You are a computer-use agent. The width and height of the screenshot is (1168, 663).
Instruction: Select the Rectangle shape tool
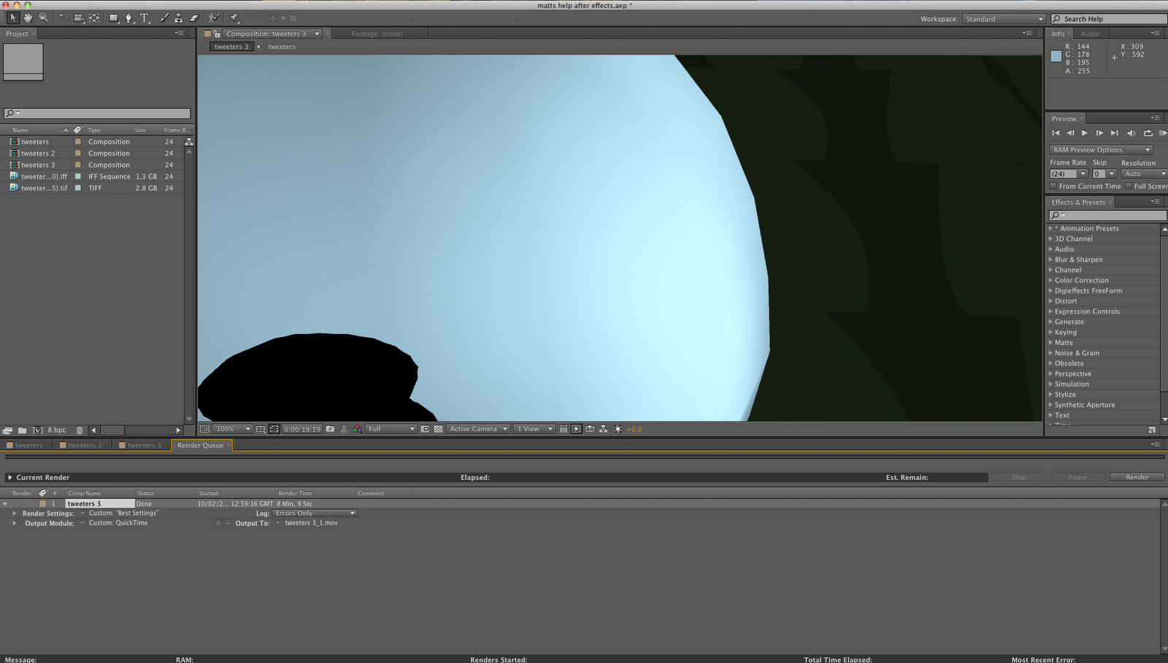pyautogui.click(x=114, y=18)
